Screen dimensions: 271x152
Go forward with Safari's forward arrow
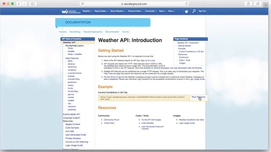pyautogui.click(x=25, y=4)
